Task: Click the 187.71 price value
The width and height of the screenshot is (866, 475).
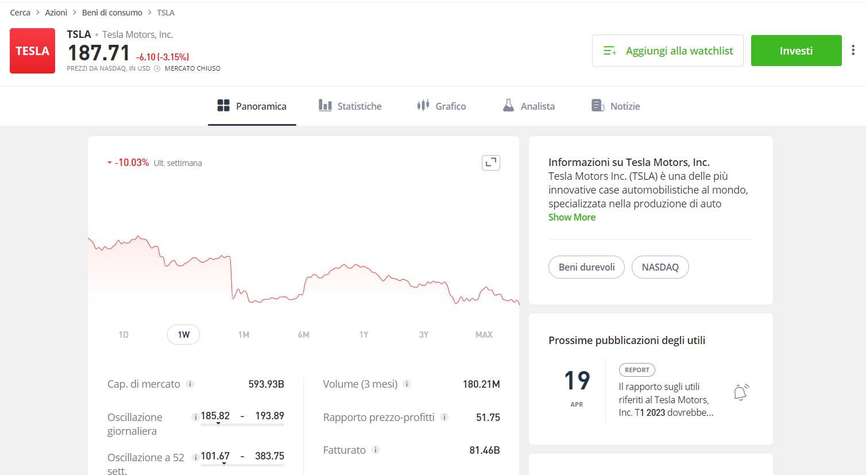Action: coord(99,53)
